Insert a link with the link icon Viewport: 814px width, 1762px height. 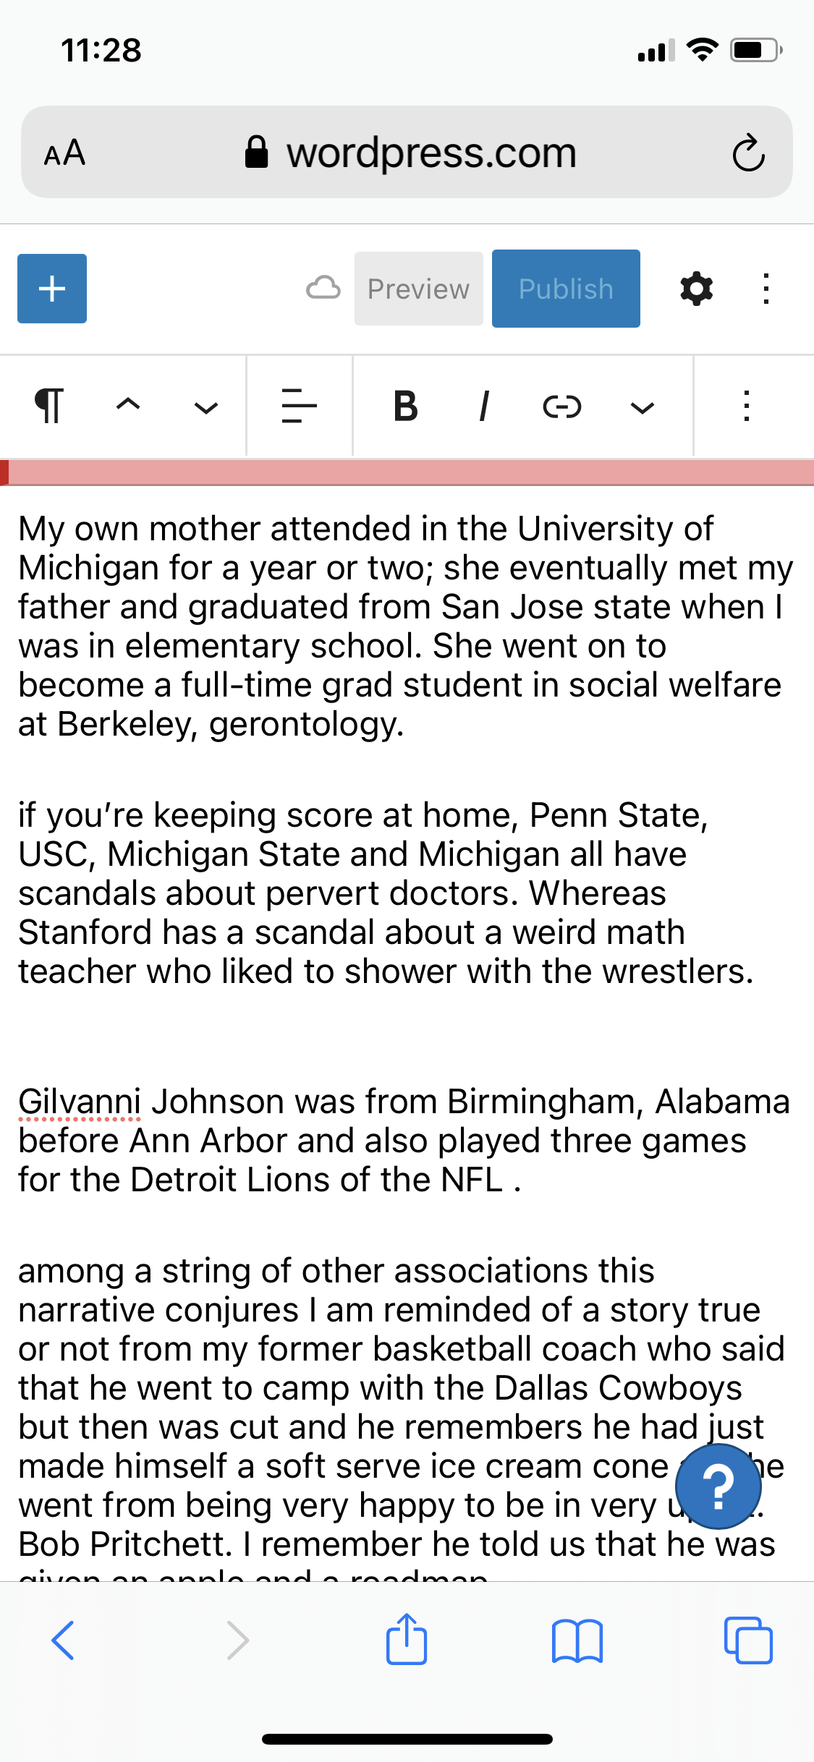(x=562, y=407)
